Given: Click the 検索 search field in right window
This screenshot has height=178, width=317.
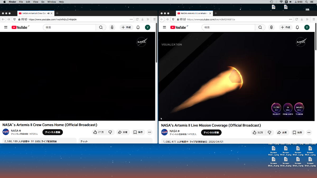Looking at the screenshot, I should coord(229,27).
